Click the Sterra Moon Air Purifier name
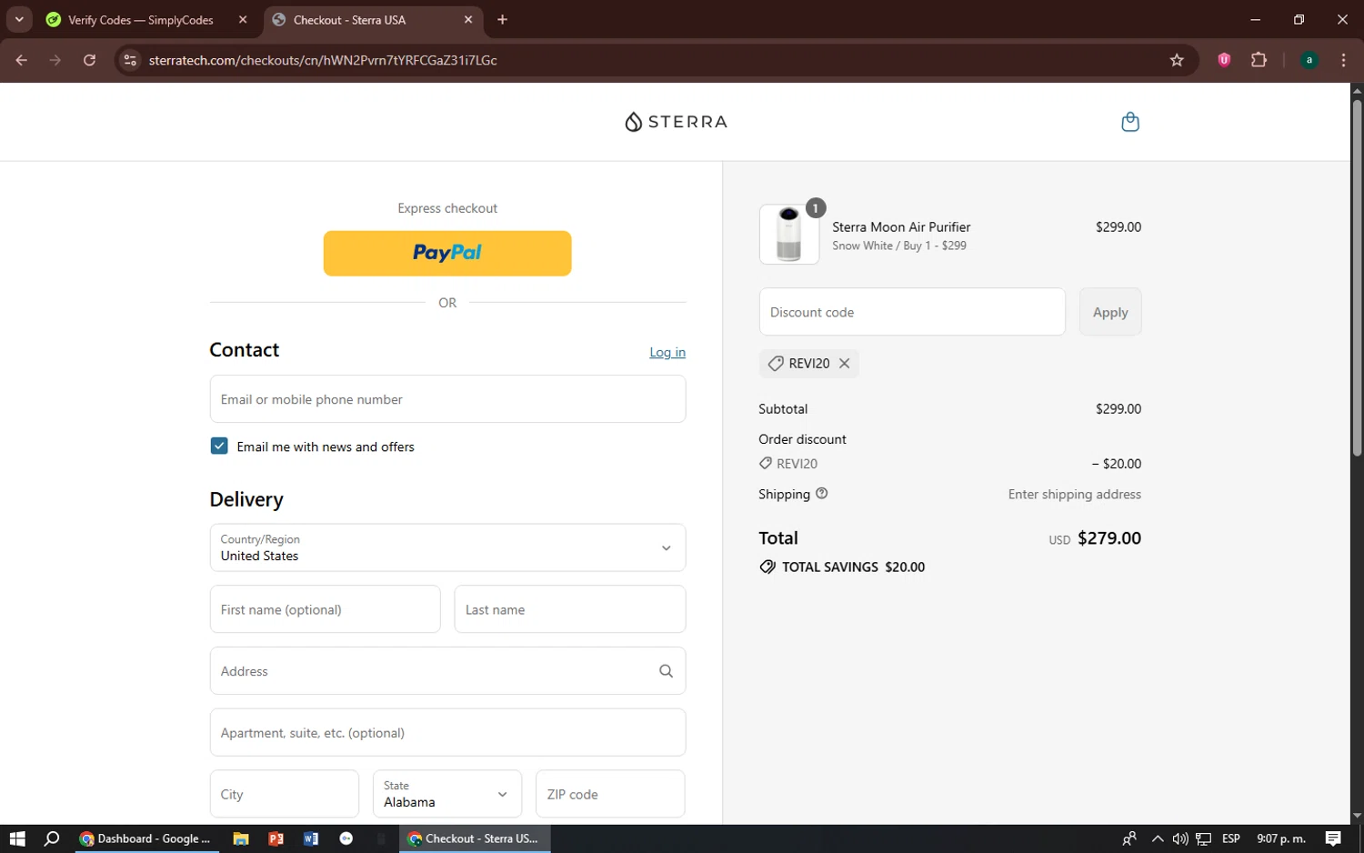 tap(901, 227)
